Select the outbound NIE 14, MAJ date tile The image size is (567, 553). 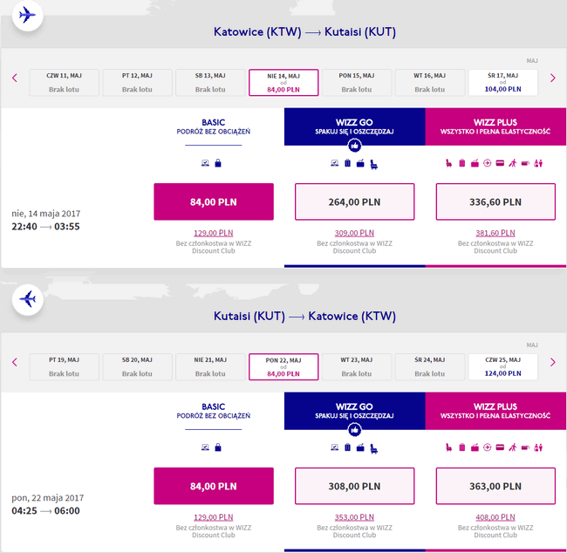click(x=283, y=83)
